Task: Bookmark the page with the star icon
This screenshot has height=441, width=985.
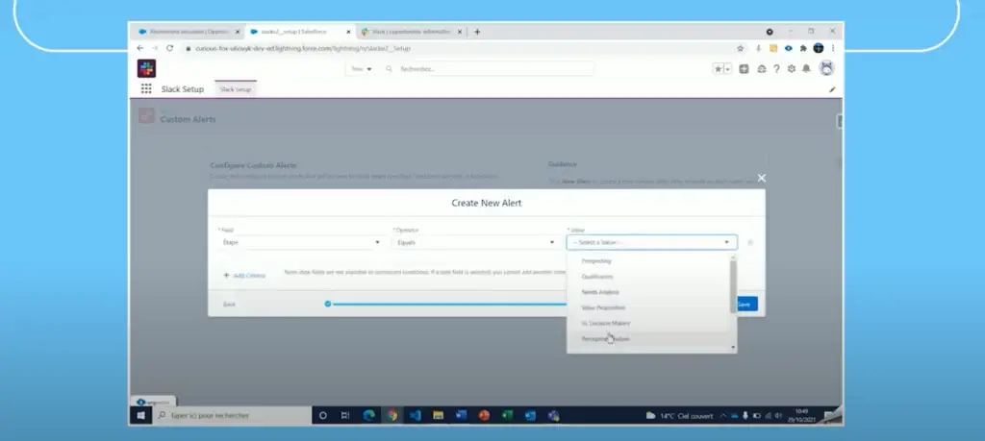Action: coord(740,48)
